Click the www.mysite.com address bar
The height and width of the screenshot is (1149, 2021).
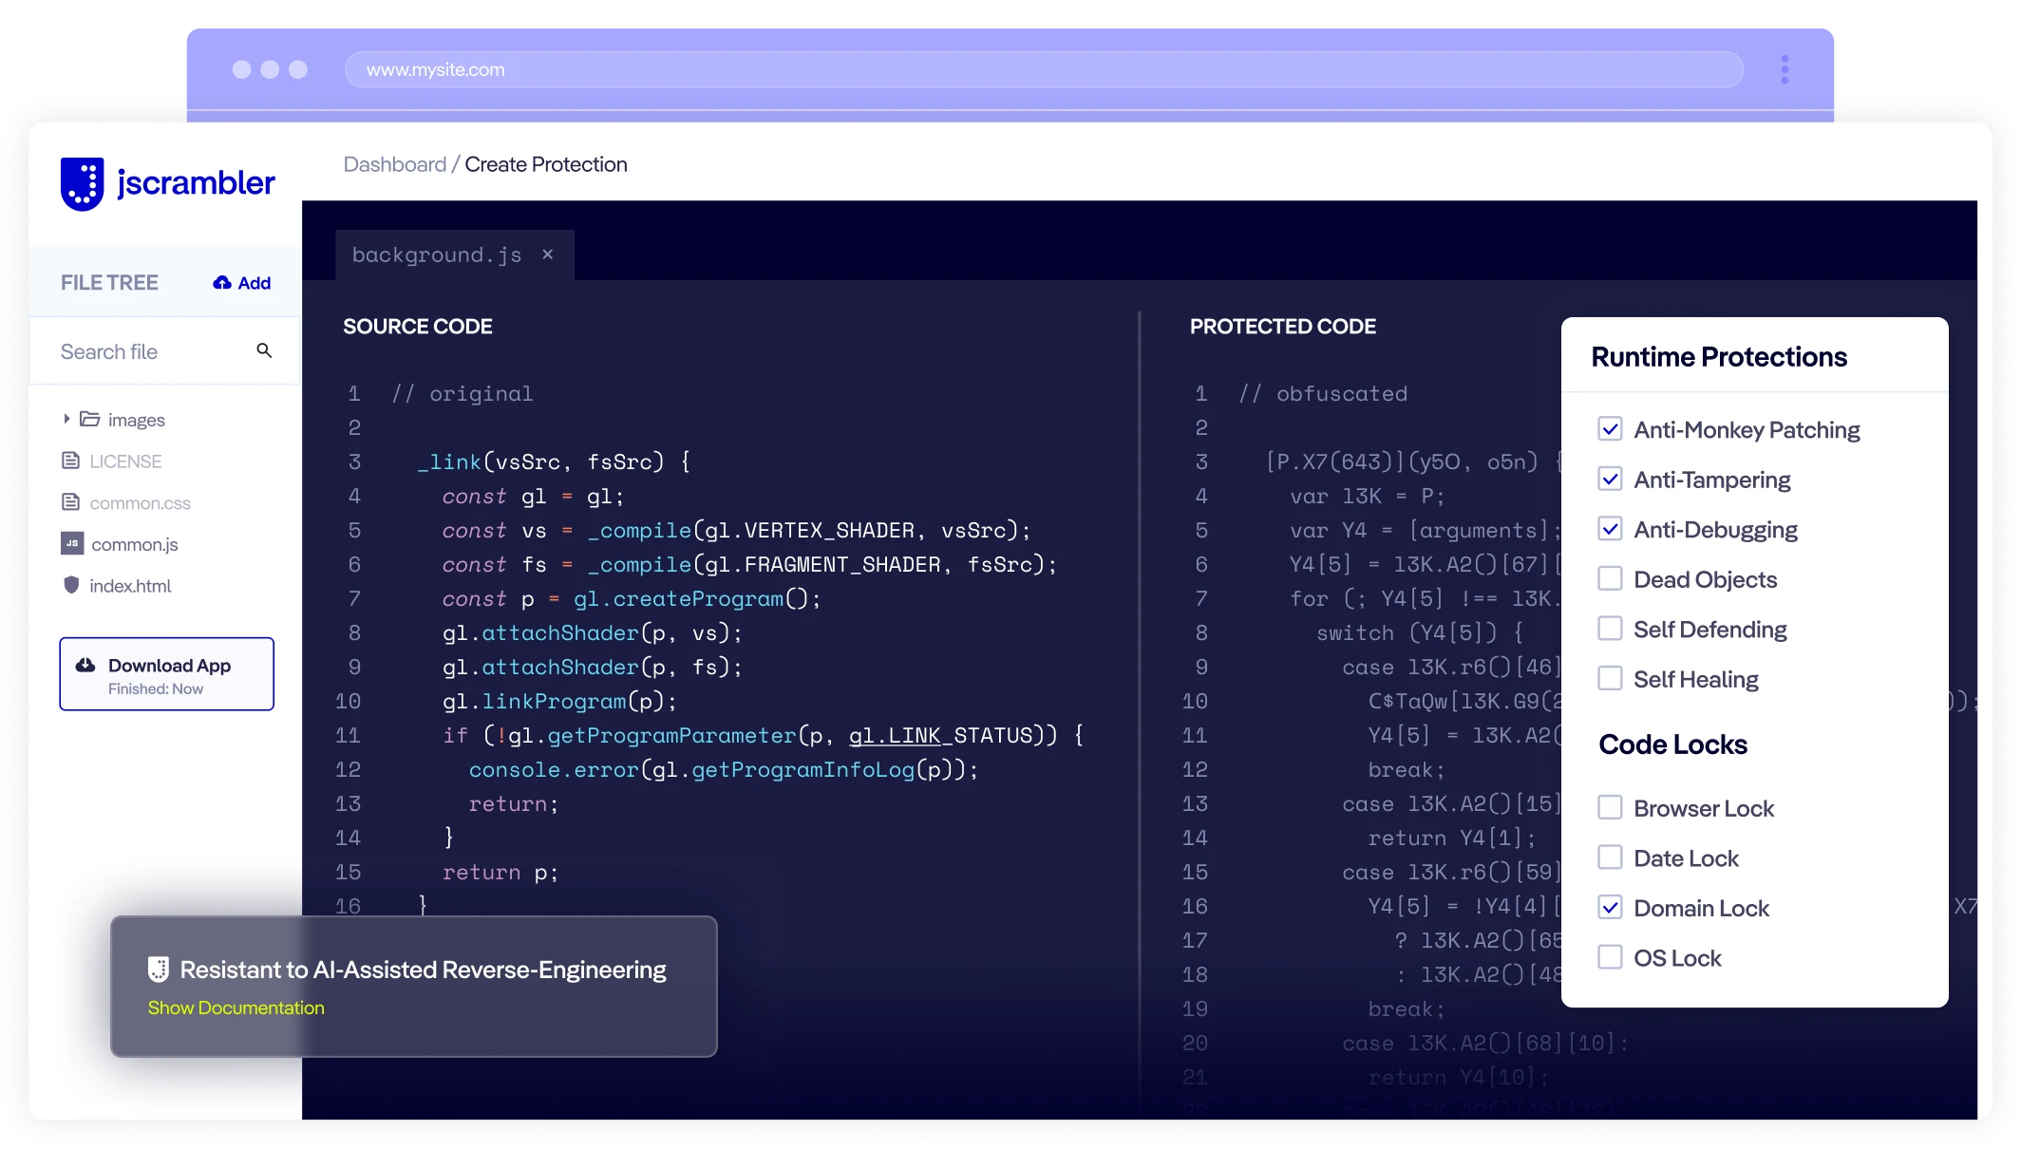tap(1044, 69)
